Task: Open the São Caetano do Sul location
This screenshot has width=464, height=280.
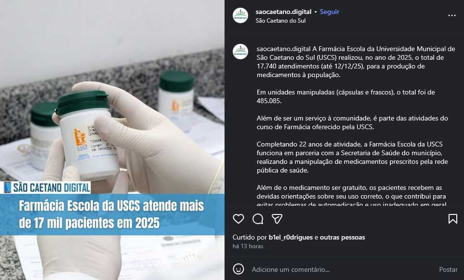Action: 280,21
